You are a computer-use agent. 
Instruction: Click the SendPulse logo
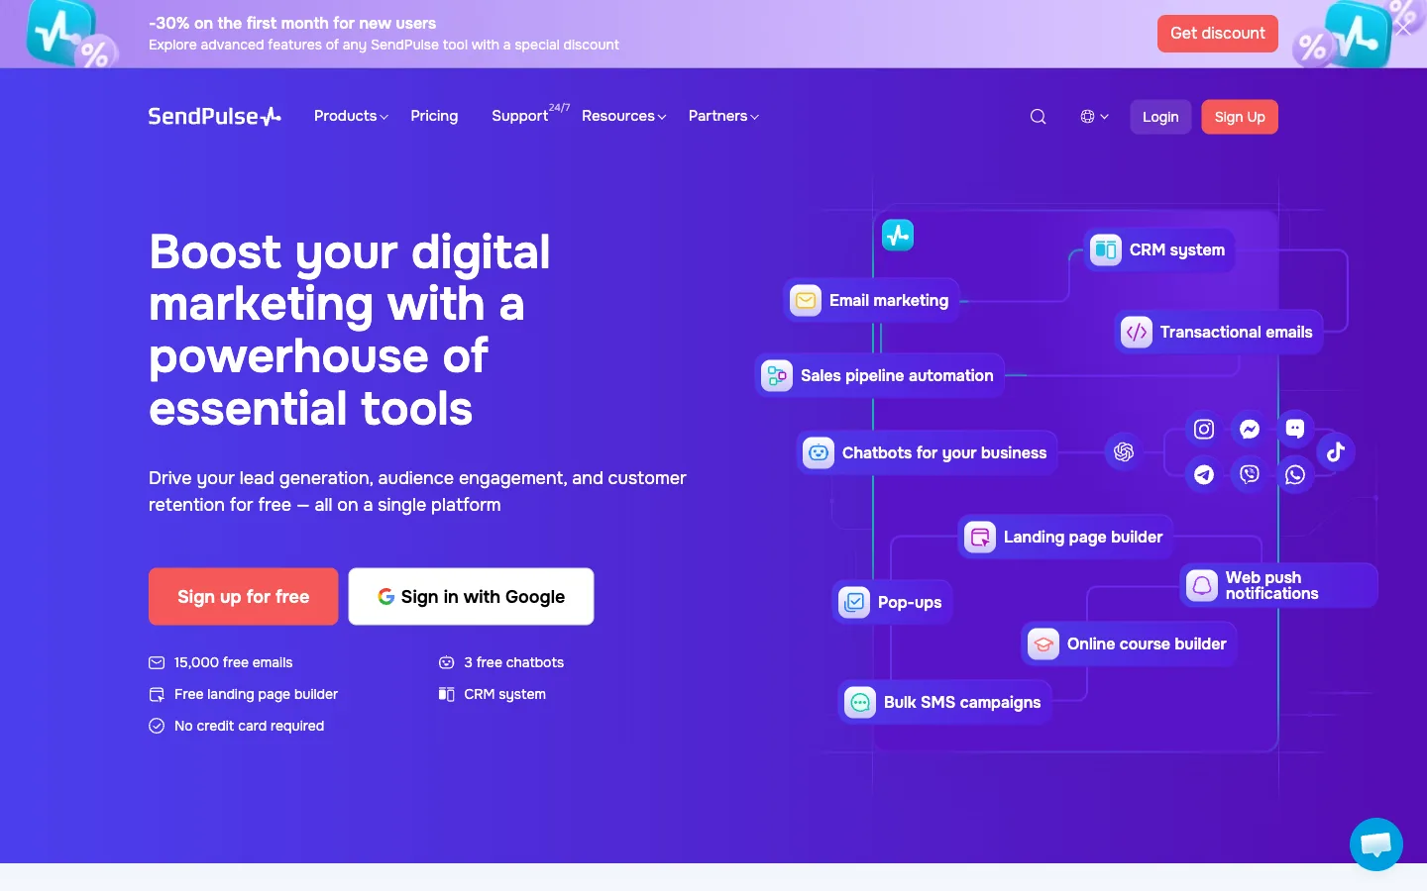[x=214, y=117]
